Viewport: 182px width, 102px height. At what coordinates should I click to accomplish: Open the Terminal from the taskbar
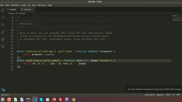click(x=28, y=99)
